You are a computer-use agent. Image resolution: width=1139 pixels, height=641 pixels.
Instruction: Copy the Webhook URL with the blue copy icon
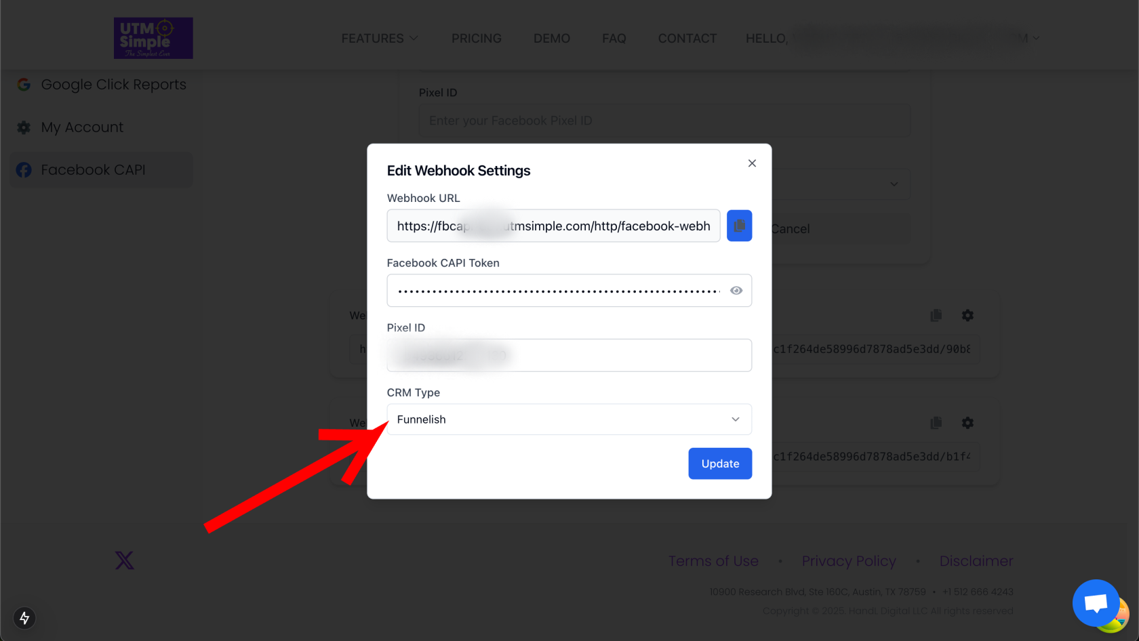[x=739, y=226]
